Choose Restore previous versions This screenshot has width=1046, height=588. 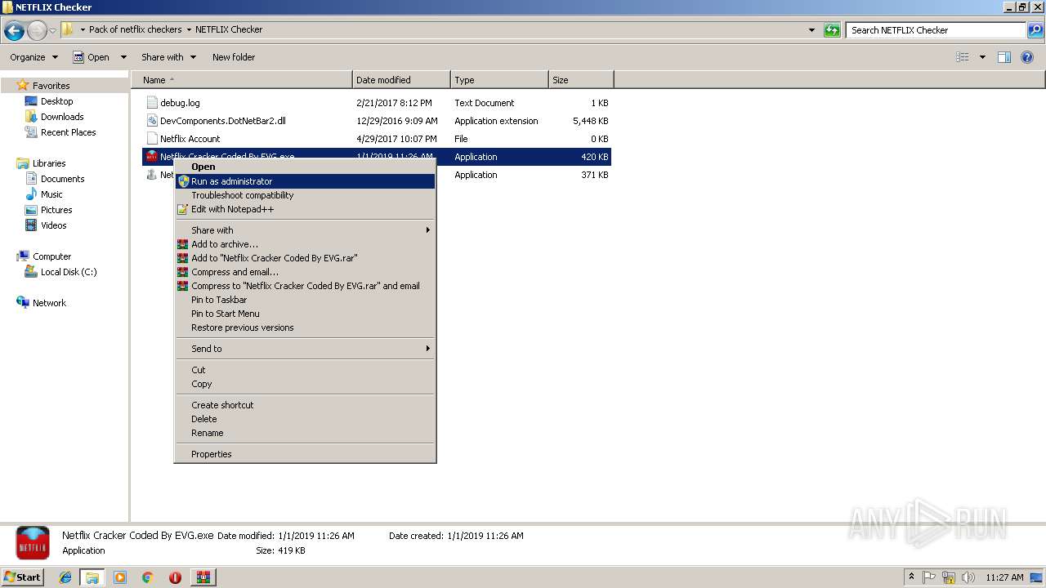click(x=306, y=327)
